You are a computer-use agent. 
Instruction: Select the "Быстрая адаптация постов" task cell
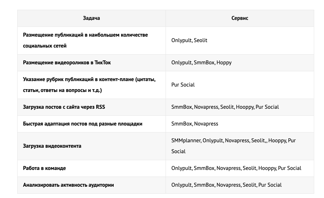tap(82, 124)
